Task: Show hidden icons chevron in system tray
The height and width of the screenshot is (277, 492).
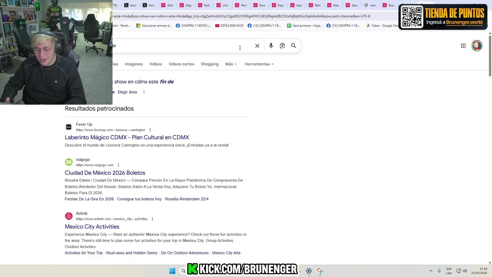Action: 430,271
